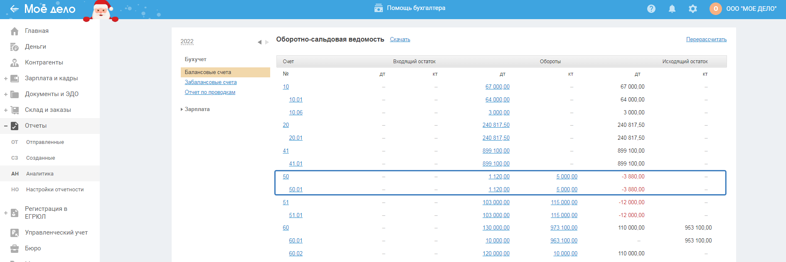Click the Бухучет section heading
Screen dimensions: 786x262
coord(195,59)
